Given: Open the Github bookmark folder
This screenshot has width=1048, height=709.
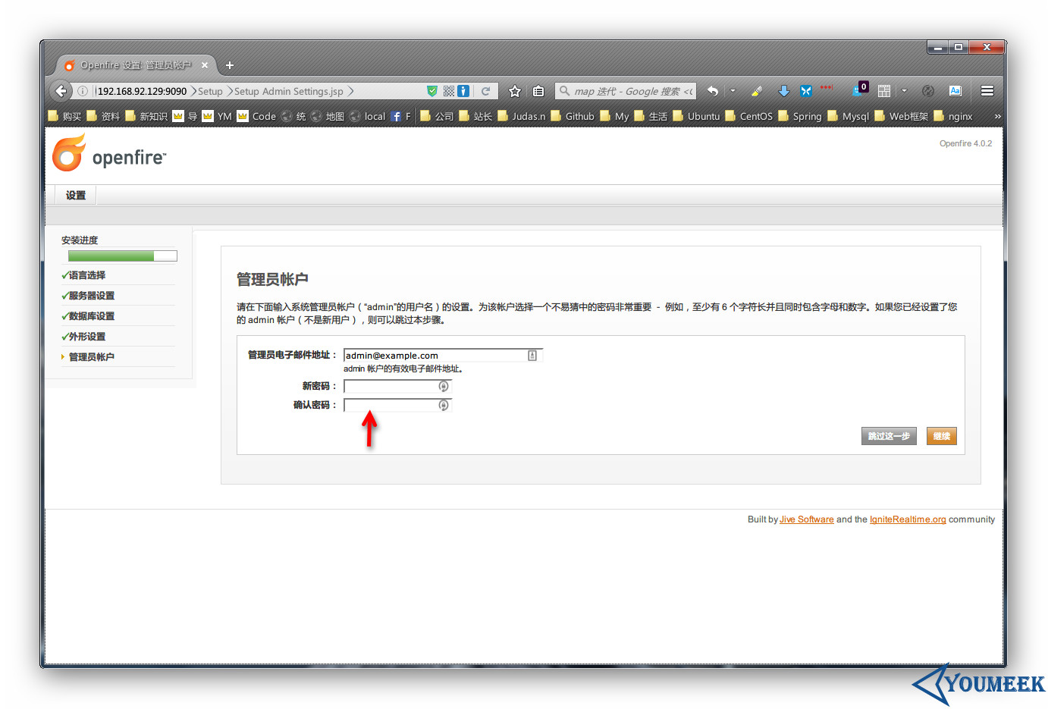Looking at the screenshot, I should click(x=573, y=116).
